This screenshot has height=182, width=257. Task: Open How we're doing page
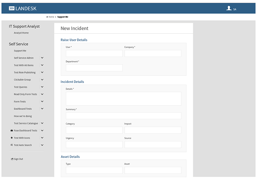tap(23, 116)
